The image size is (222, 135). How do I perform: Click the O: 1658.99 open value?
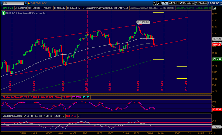pyautogui.click(x=34, y=8)
